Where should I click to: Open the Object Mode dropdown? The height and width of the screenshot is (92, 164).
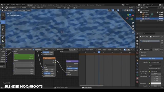pos(7,10)
